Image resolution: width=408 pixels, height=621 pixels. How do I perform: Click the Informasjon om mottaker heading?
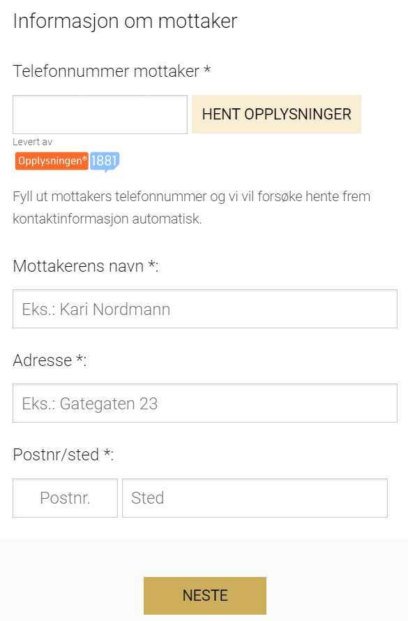pos(123,21)
